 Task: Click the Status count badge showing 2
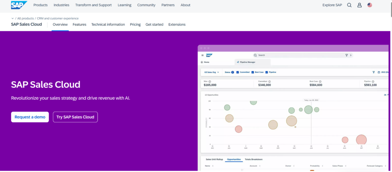(x=232, y=72)
